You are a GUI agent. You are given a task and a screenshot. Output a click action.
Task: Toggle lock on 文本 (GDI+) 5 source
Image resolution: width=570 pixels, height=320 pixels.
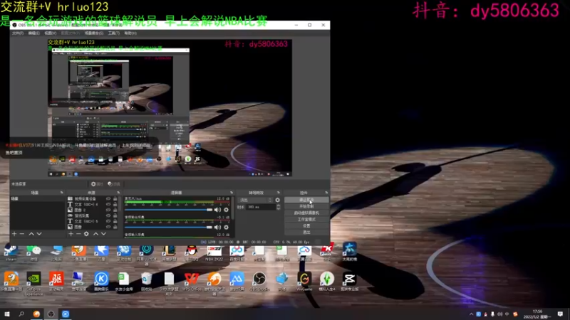(115, 221)
